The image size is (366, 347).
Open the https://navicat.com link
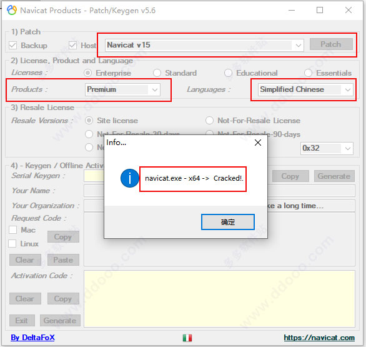coord(319,338)
